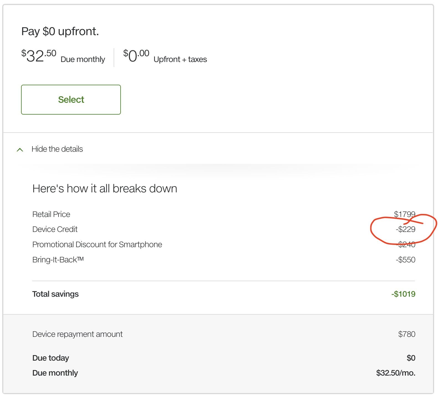
Task: Click the $780 repayment amount value
Action: click(407, 334)
